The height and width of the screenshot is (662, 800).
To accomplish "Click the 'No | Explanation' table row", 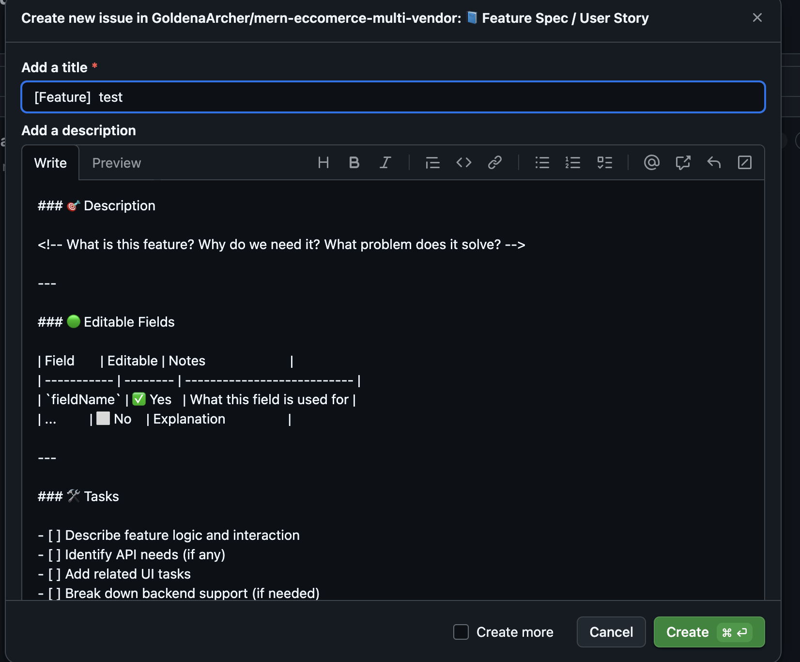I will click(x=165, y=419).
